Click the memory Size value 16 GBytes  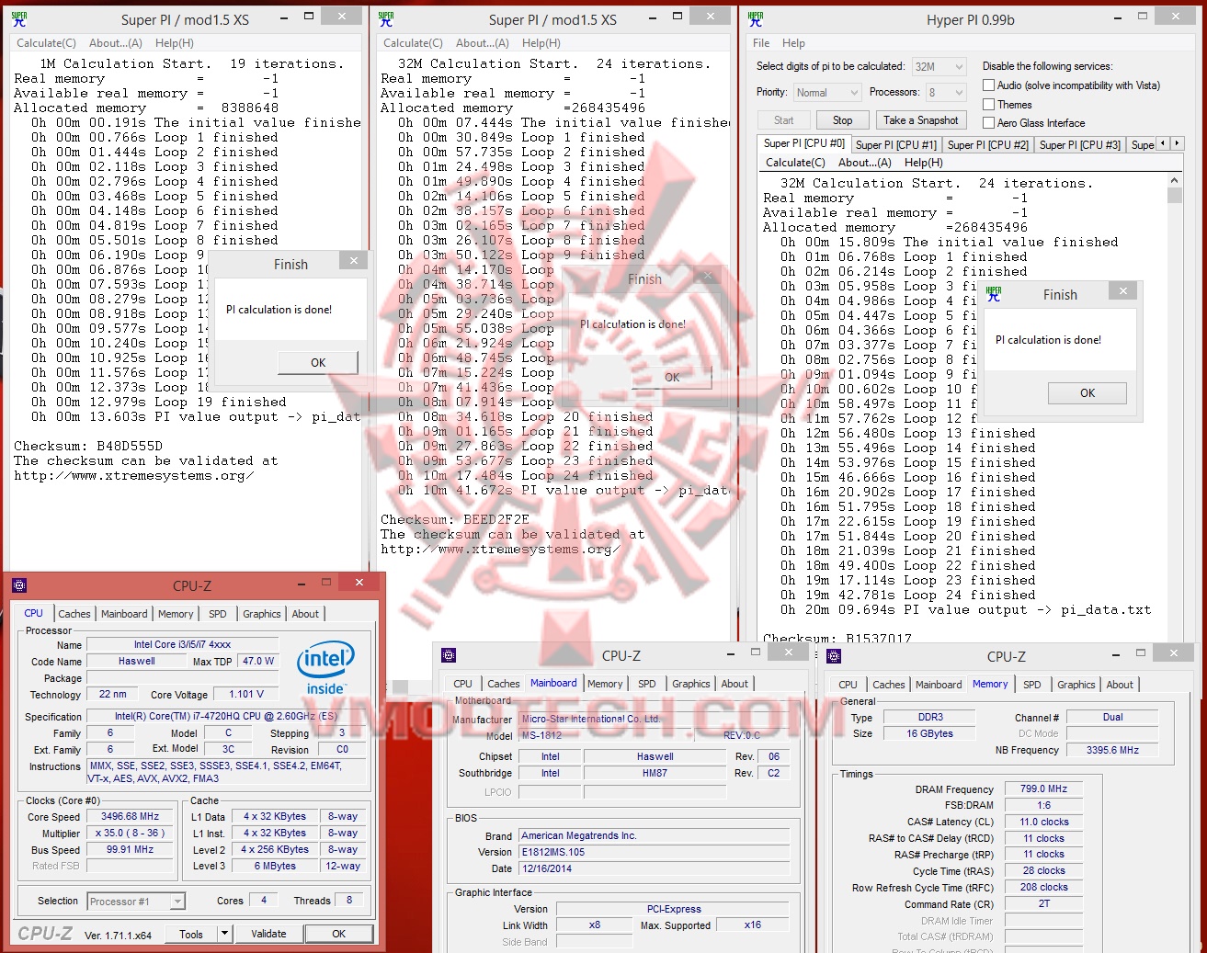point(930,733)
